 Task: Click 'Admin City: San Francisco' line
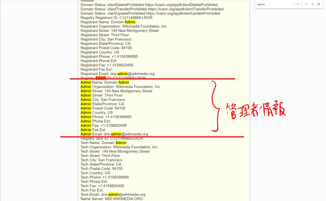103,100
